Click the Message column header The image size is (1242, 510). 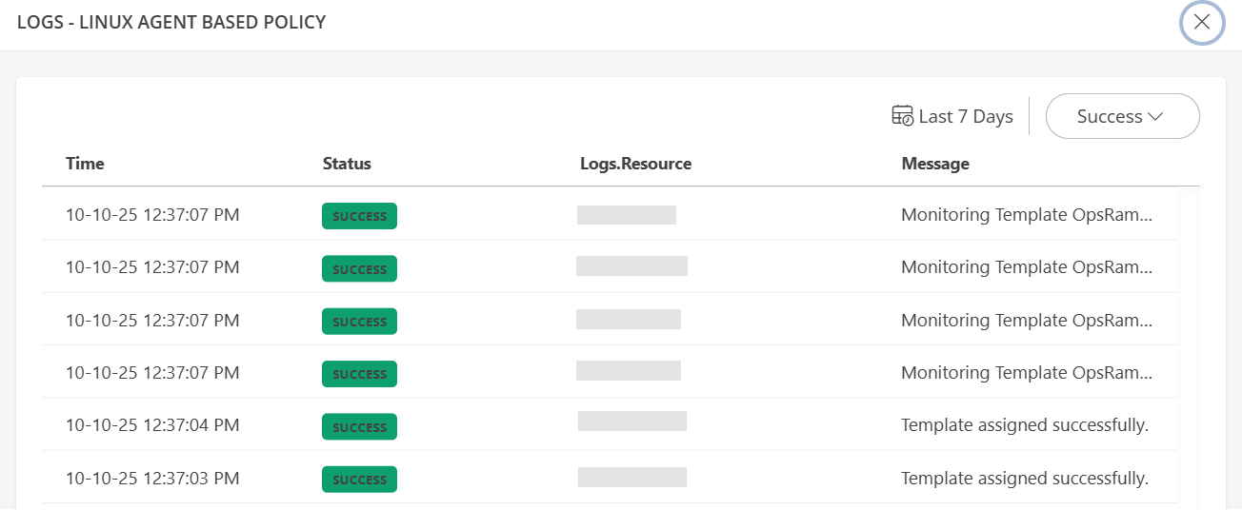tap(934, 164)
